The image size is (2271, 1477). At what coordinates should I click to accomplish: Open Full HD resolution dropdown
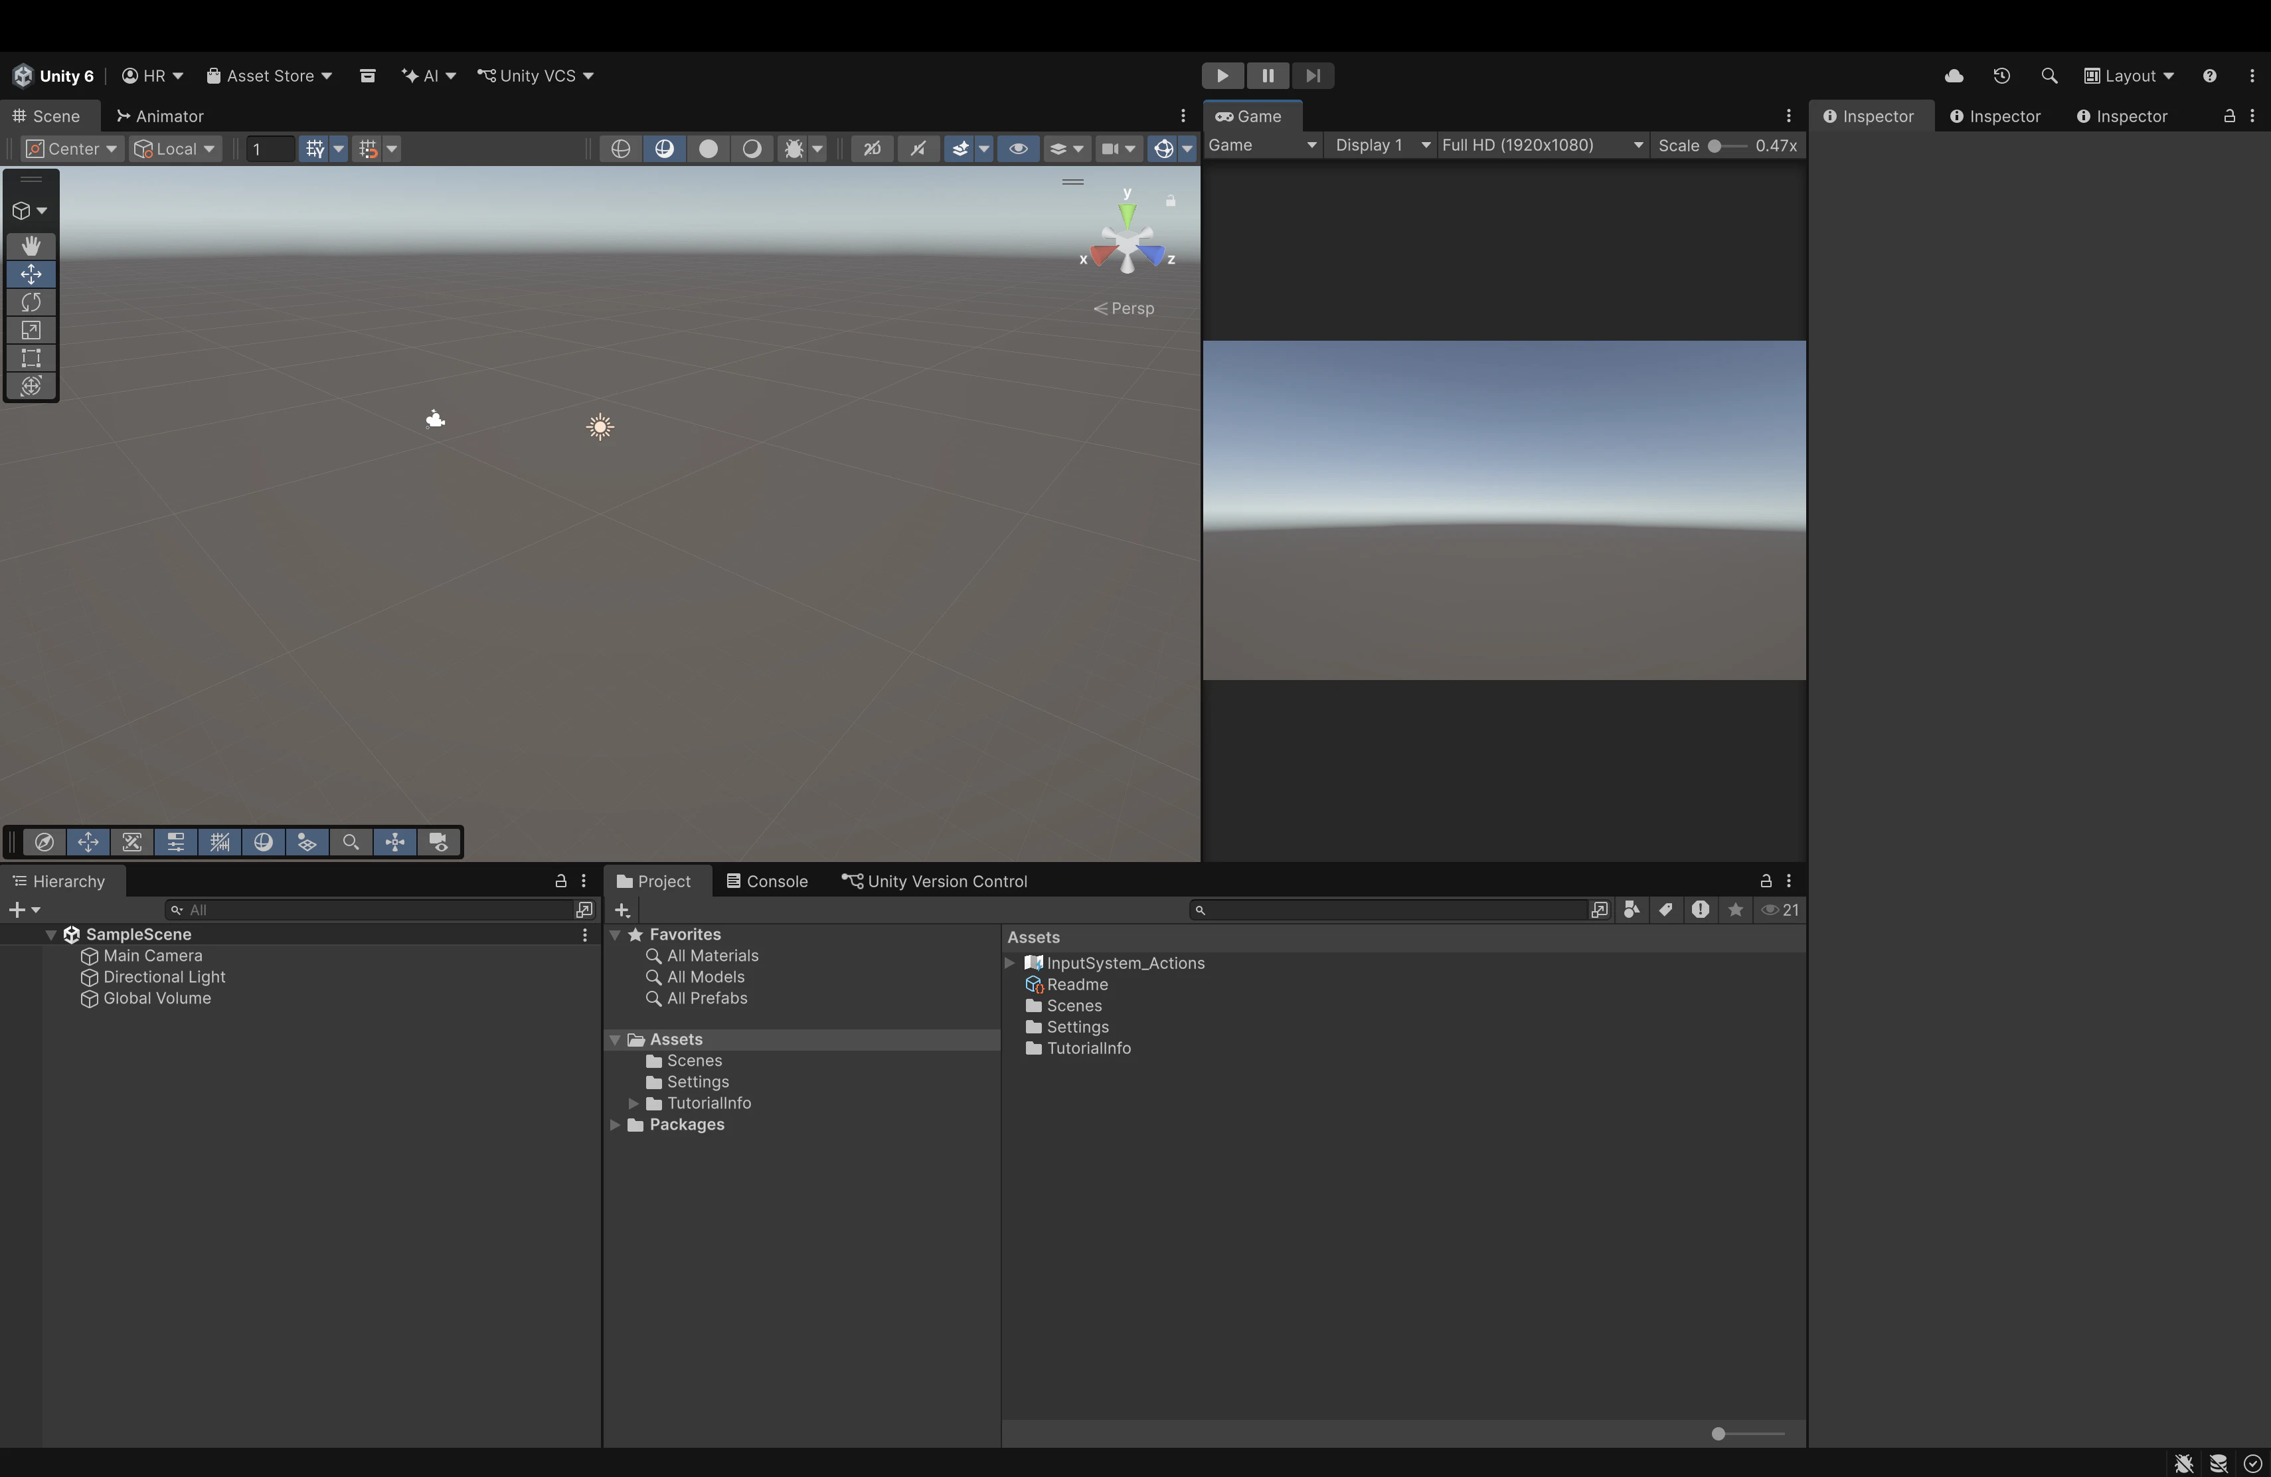tap(1542, 145)
